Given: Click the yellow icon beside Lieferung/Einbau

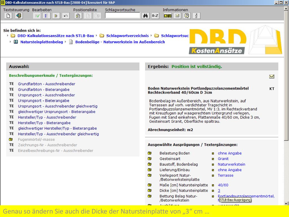Looking at the screenshot, I should (x=150, y=170).
